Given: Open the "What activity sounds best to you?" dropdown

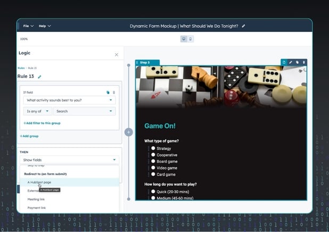Looking at the screenshot, I should [x=69, y=100].
